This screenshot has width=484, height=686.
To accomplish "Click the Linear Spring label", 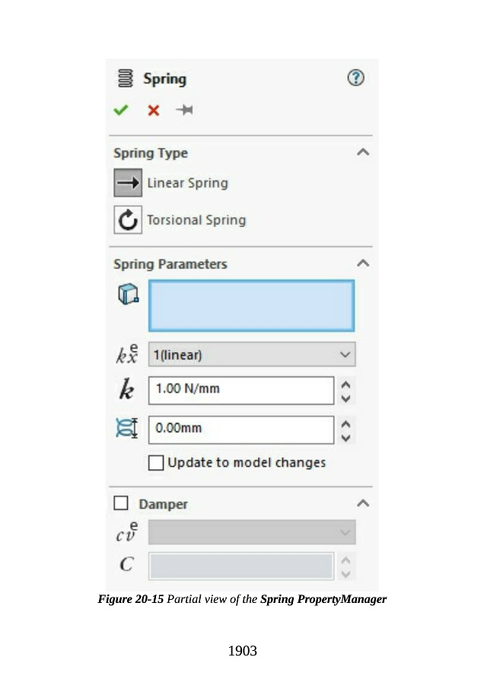I will (187, 183).
